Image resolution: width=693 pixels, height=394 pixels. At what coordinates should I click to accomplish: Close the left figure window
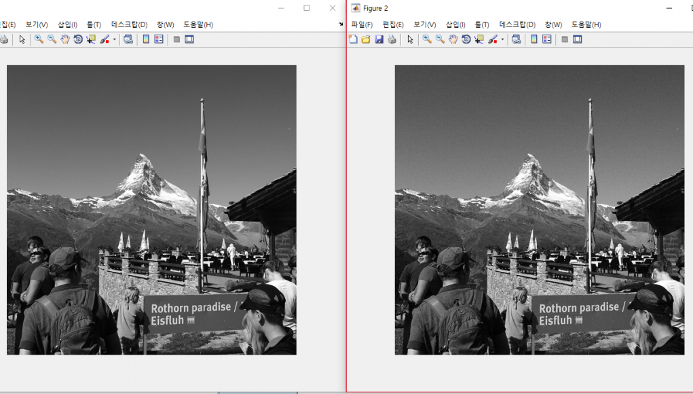(x=333, y=8)
